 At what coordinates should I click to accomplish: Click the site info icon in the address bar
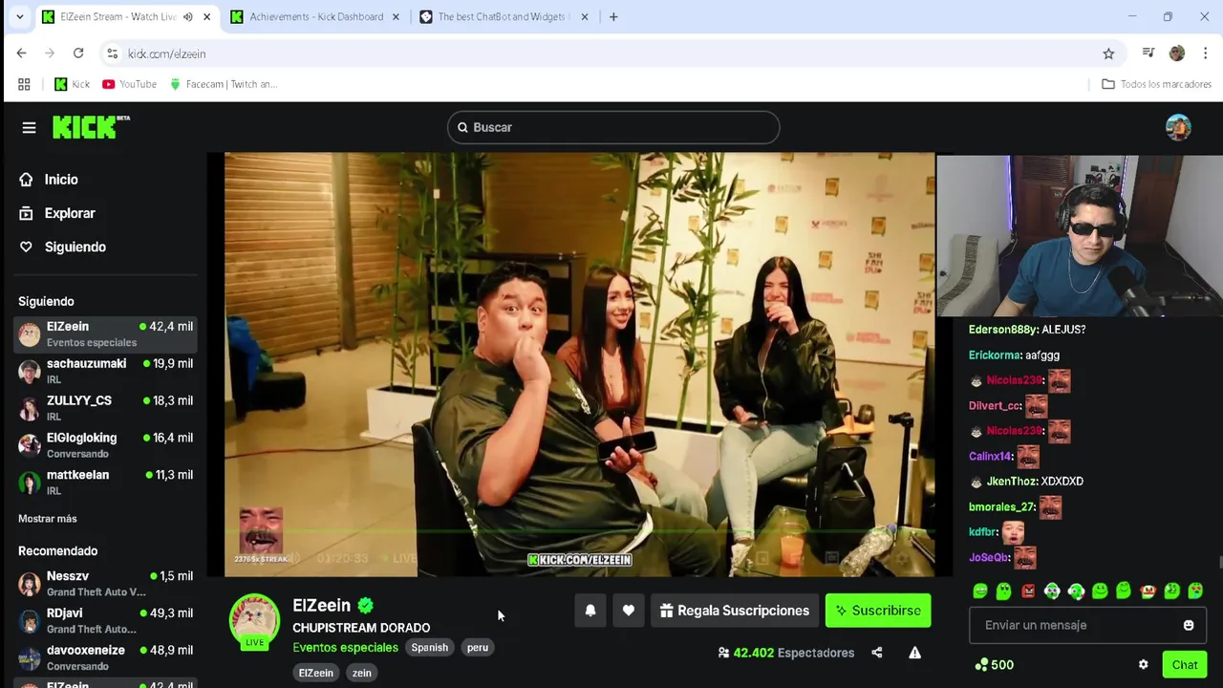tap(113, 54)
